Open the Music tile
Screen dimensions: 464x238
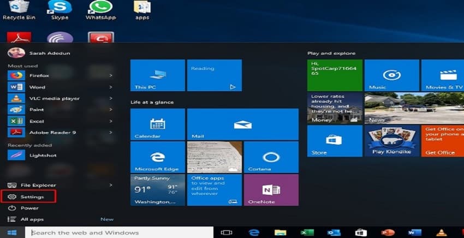point(392,75)
